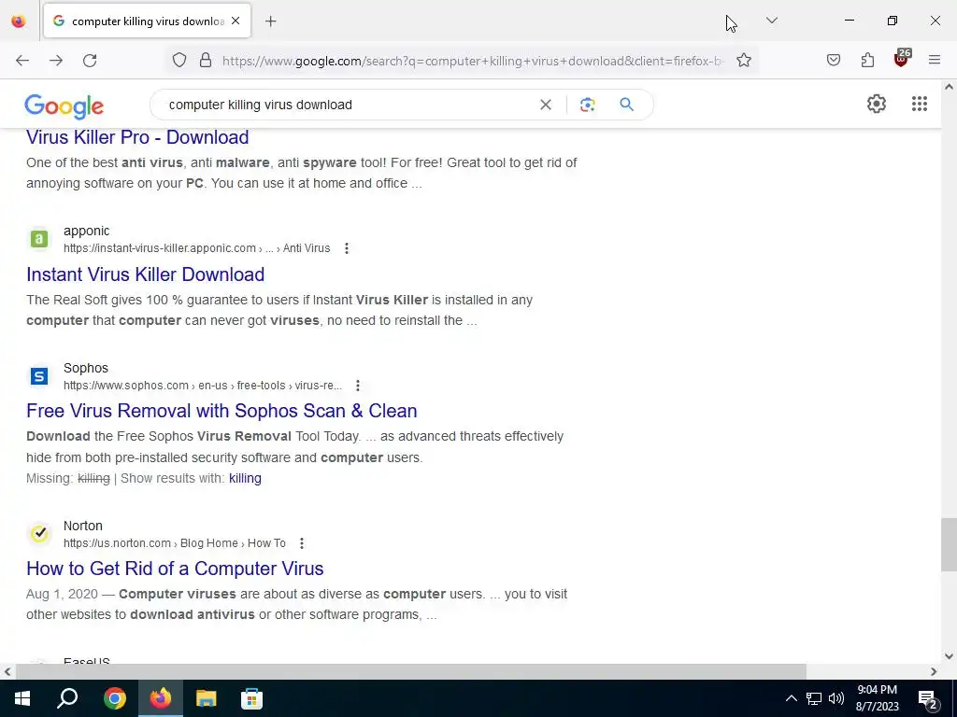This screenshot has height=717, width=957.
Task: View site security padlock info
Action: coord(206,61)
